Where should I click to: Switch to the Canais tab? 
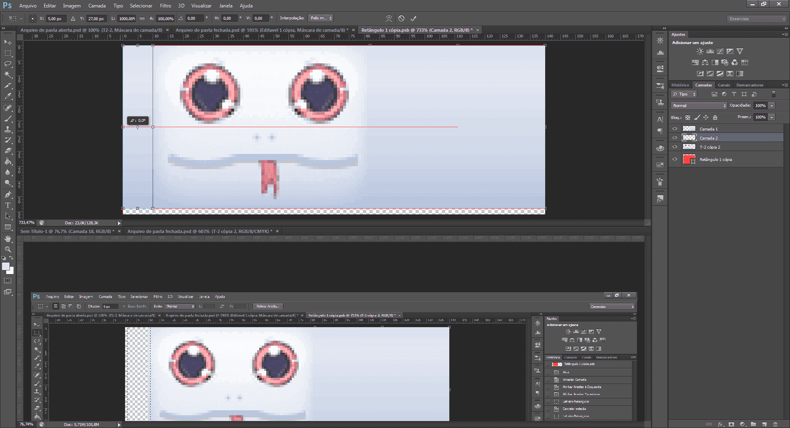(724, 85)
